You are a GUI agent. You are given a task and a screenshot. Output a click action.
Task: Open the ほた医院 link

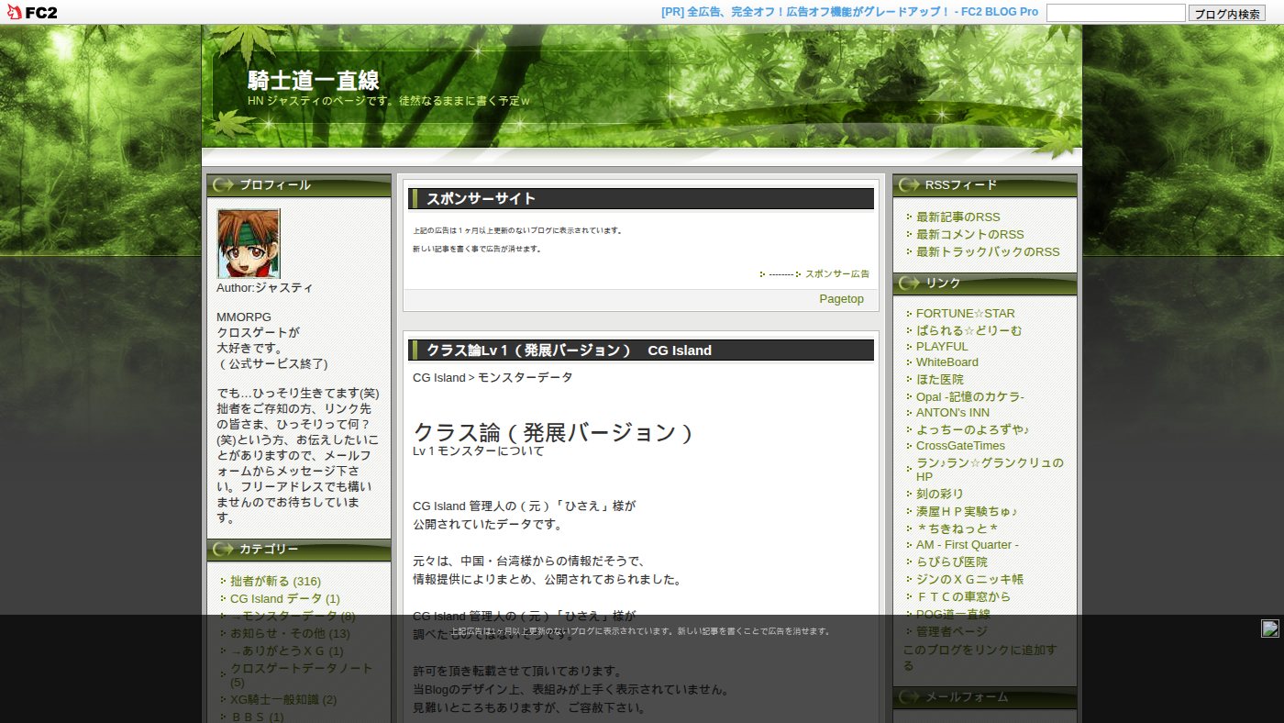(940, 380)
